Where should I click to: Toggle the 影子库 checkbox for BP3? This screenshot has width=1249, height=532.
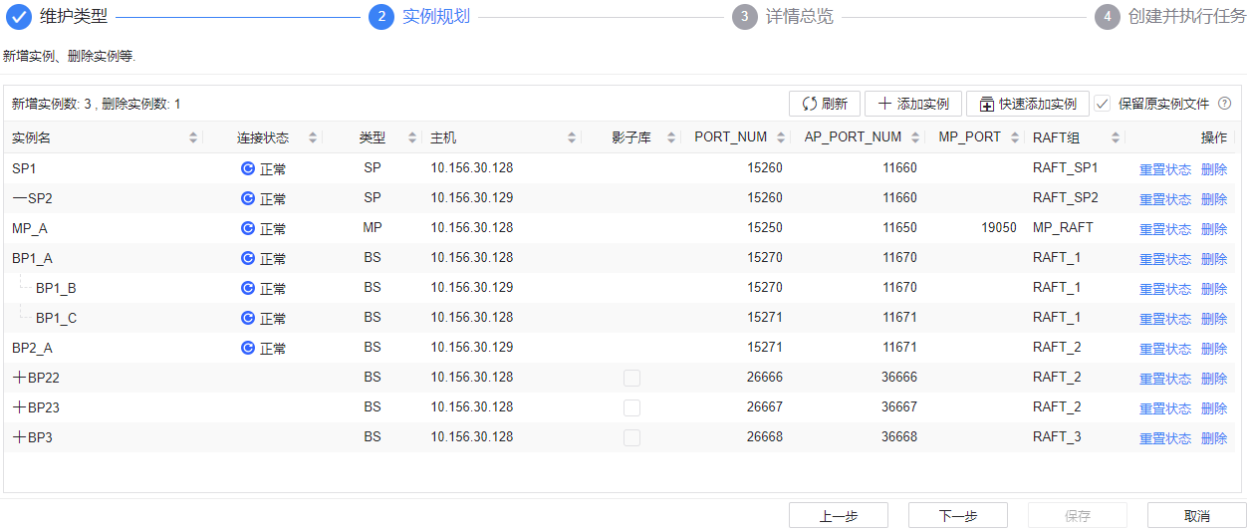pyautogui.click(x=631, y=437)
